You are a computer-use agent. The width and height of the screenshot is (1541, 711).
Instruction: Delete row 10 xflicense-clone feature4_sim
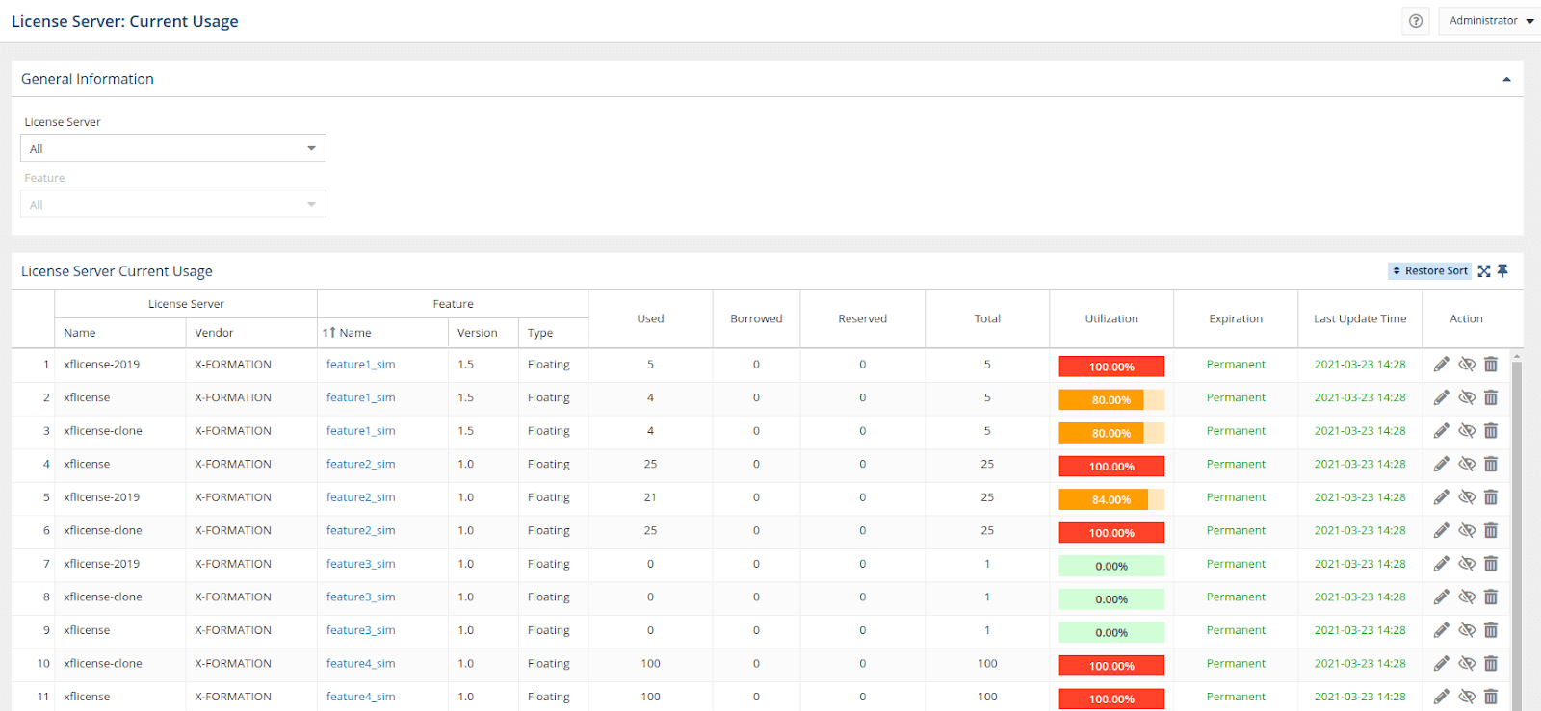(x=1491, y=663)
